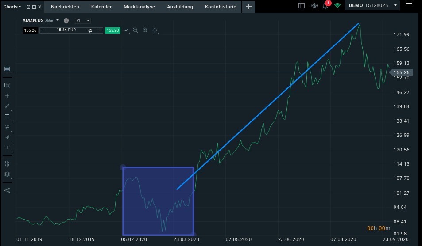The height and width of the screenshot is (246, 422).
Task: Open the line chart style icon in toolbar
Action: click(x=126, y=30)
